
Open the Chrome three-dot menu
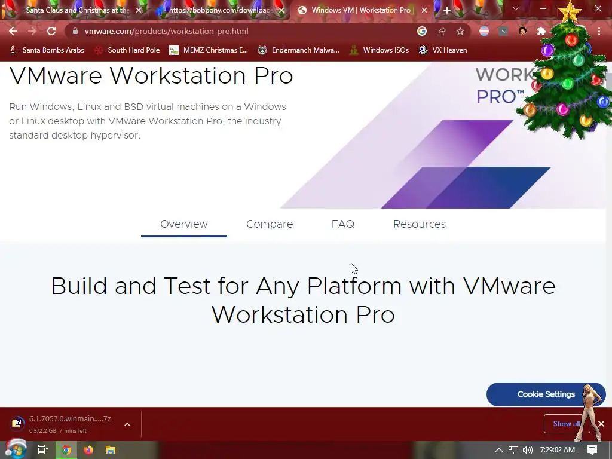coord(599,31)
